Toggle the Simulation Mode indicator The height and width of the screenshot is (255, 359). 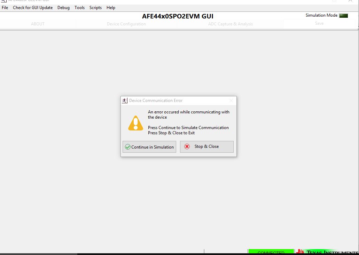(x=343, y=16)
